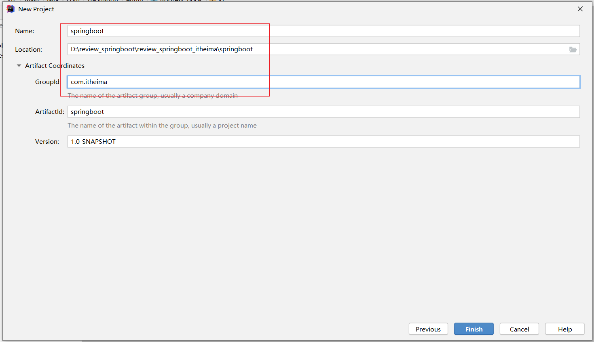Close the New Project dialog with X
This screenshot has height=342, width=594.
point(580,9)
